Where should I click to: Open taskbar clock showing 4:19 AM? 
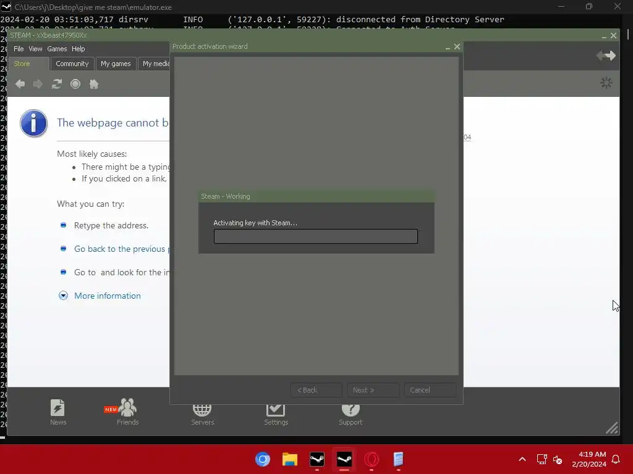click(589, 459)
